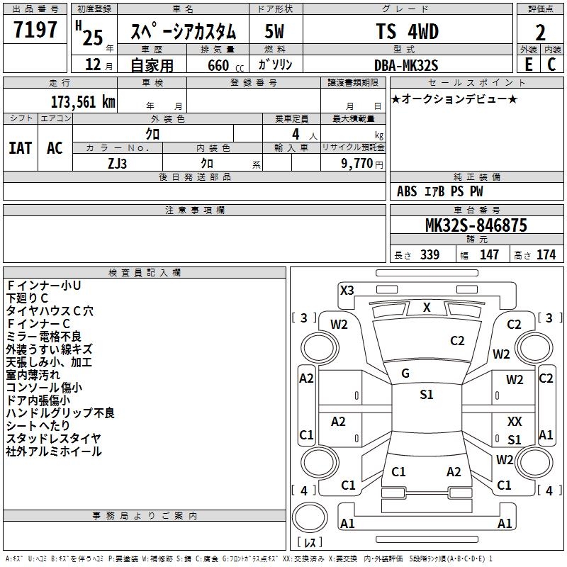Click the seating capacity 4人
The width and height of the screenshot is (567, 567).
coord(304,135)
